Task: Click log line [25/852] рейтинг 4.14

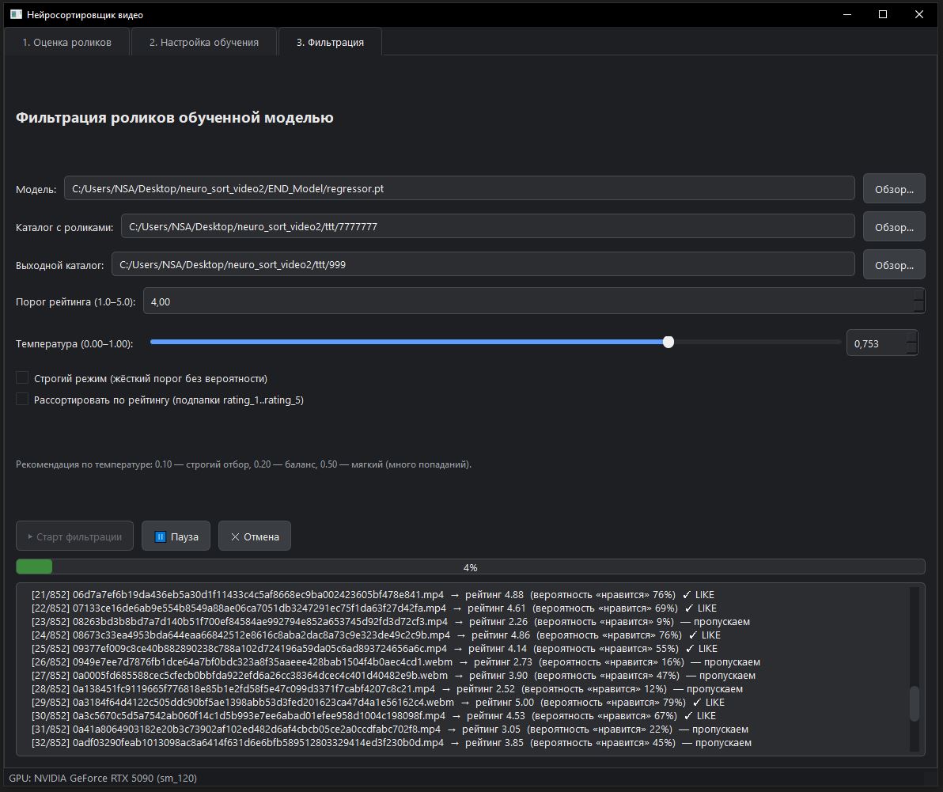Action: point(374,648)
